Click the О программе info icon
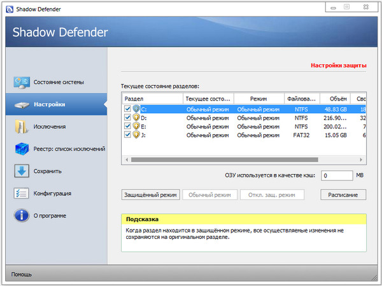 click(21, 215)
